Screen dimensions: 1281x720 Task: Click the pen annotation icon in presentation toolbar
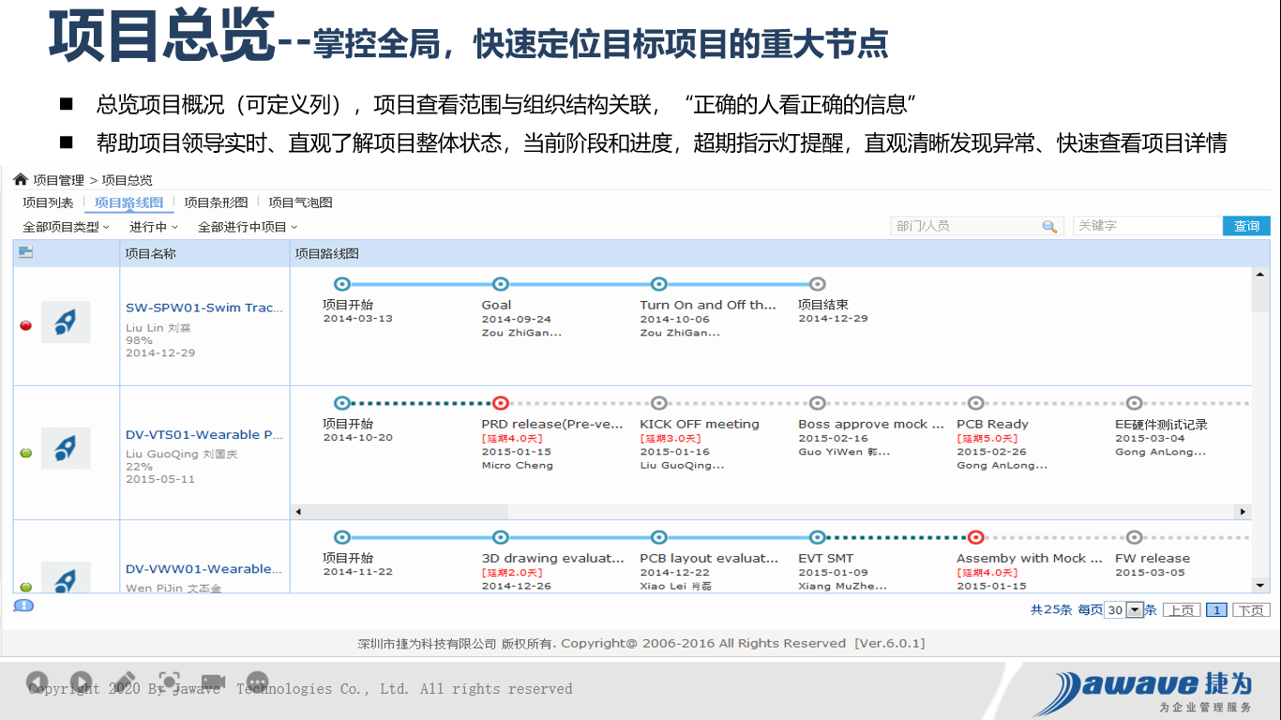click(123, 682)
